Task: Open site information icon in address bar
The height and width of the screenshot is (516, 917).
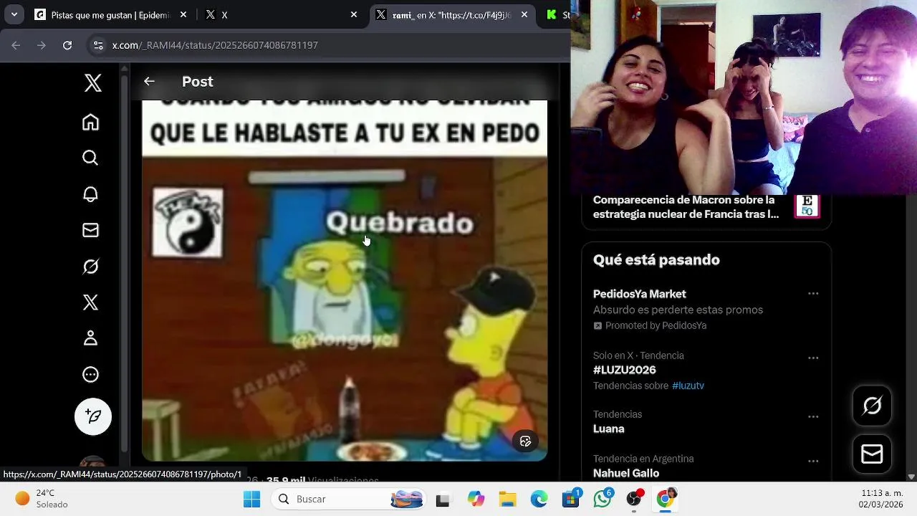Action: point(98,45)
